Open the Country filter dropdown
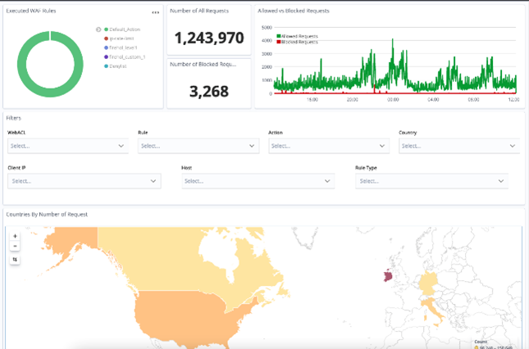 pyautogui.click(x=459, y=146)
